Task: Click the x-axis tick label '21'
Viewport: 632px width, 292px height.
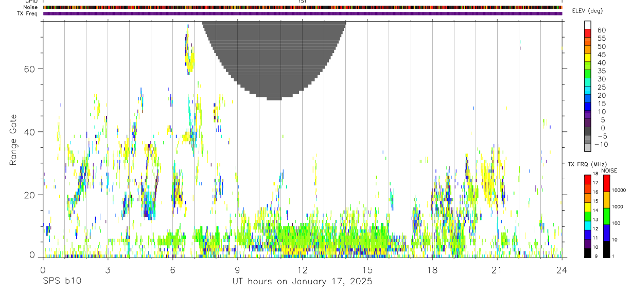Action: click(497, 269)
